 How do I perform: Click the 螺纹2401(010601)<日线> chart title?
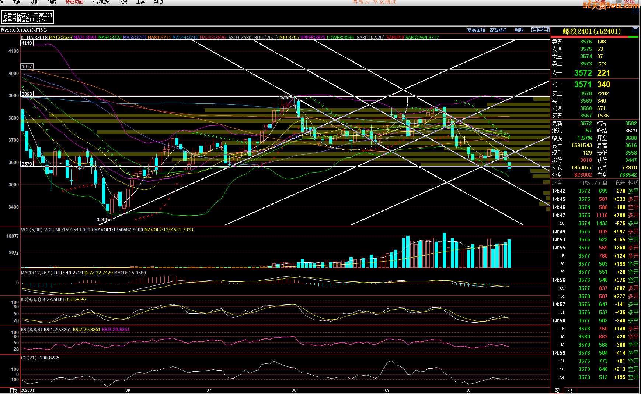24,30
